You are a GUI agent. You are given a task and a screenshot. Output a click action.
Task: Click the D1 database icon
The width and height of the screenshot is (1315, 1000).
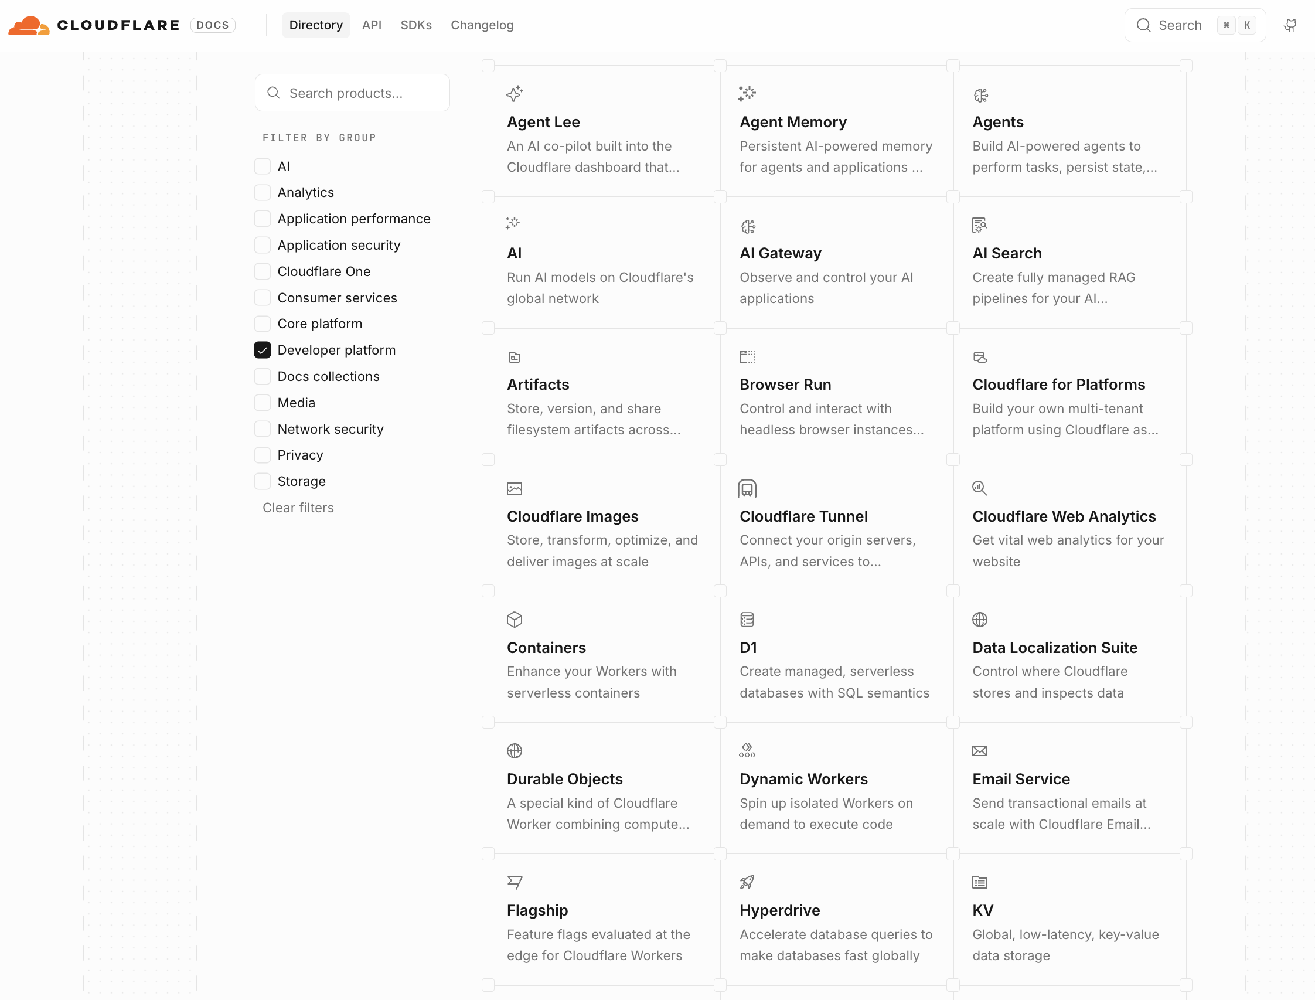click(x=747, y=620)
